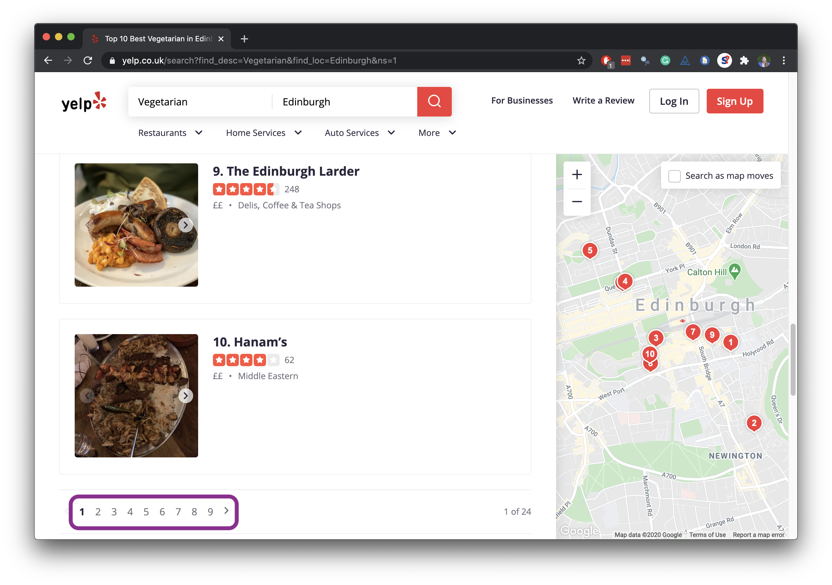Go to results page 5
The width and height of the screenshot is (832, 585).
[146, 512]
